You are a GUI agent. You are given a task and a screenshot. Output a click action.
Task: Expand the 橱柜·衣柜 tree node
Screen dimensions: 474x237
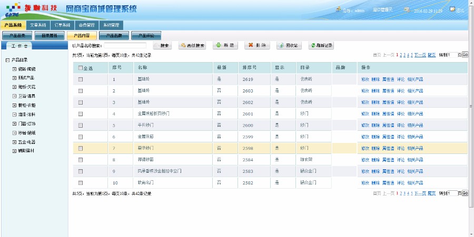pyautogui.click(x=14, y=105)
